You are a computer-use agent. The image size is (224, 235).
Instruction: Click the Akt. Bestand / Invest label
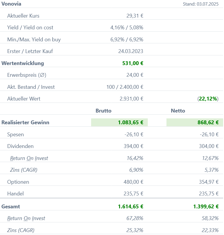point(31,87)
